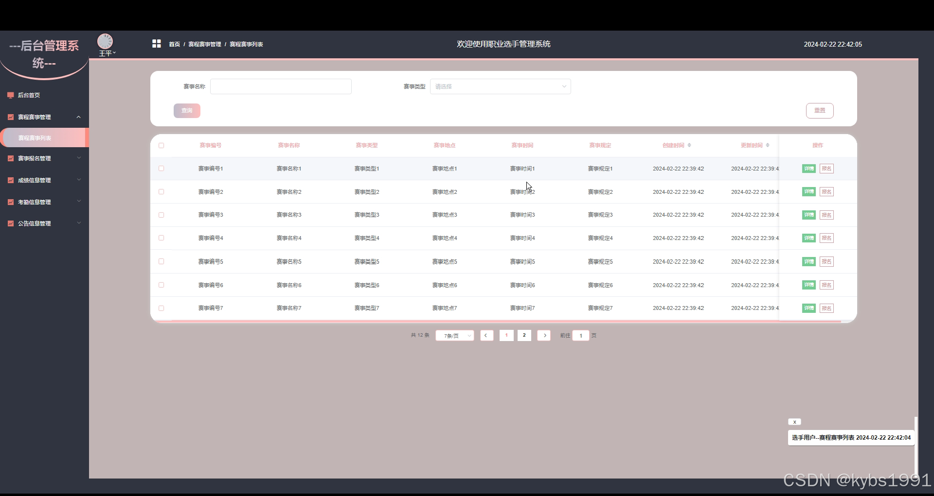Focus the 前往 page jump input

click(x=581, y=336)
